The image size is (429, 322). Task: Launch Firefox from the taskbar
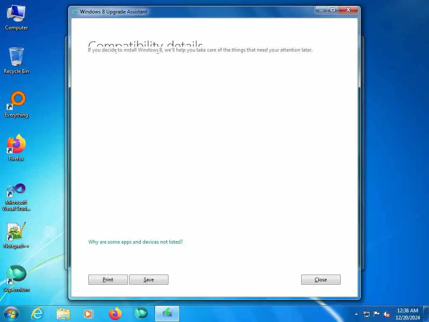(x=115, y=314)
